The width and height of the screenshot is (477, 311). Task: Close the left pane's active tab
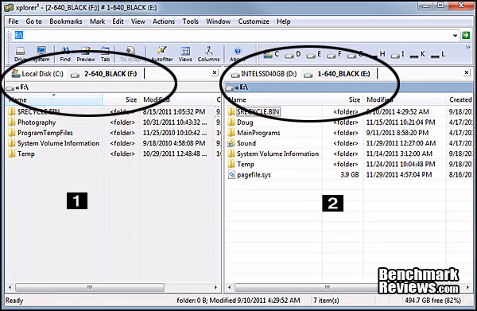pos(215,72)
